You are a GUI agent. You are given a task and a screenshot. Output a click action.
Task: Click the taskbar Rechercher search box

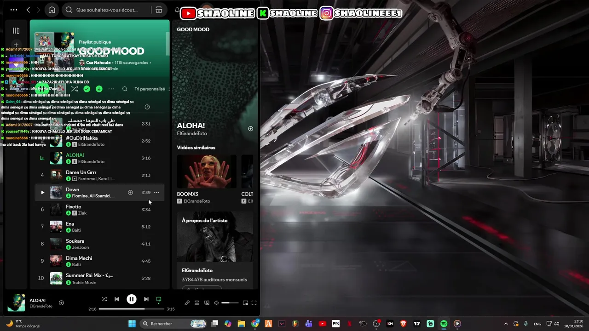pyautogui.click(x=173, y=324)
